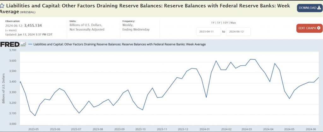This screenshot has height=132, width=323.
Task: Click the latest data point at 2024-06
Action: pyautogui.click(x=319, y=77)
